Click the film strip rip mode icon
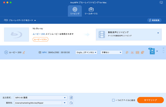 (x=102, y=34)
